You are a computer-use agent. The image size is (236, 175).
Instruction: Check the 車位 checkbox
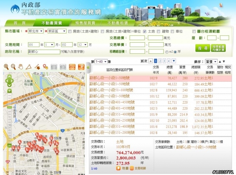coord(173,31)
